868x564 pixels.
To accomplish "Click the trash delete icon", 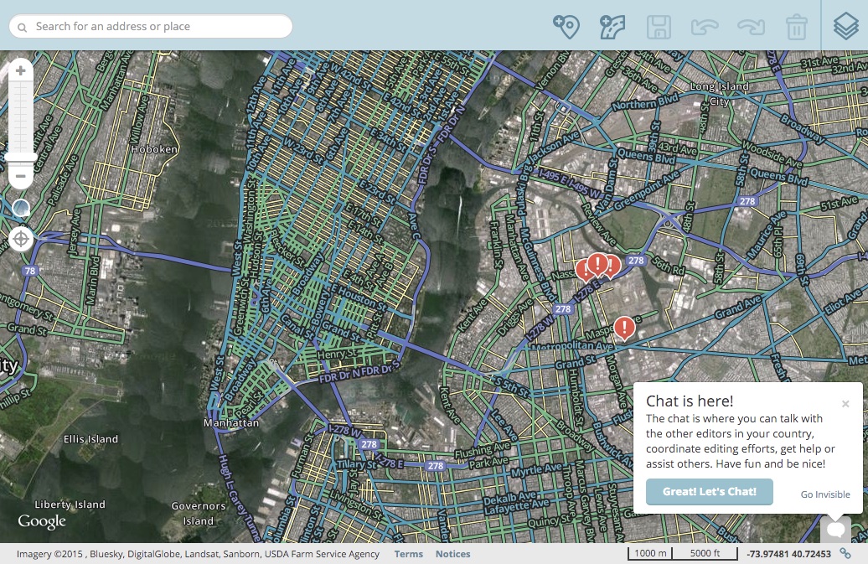I will tap(796, 26).
